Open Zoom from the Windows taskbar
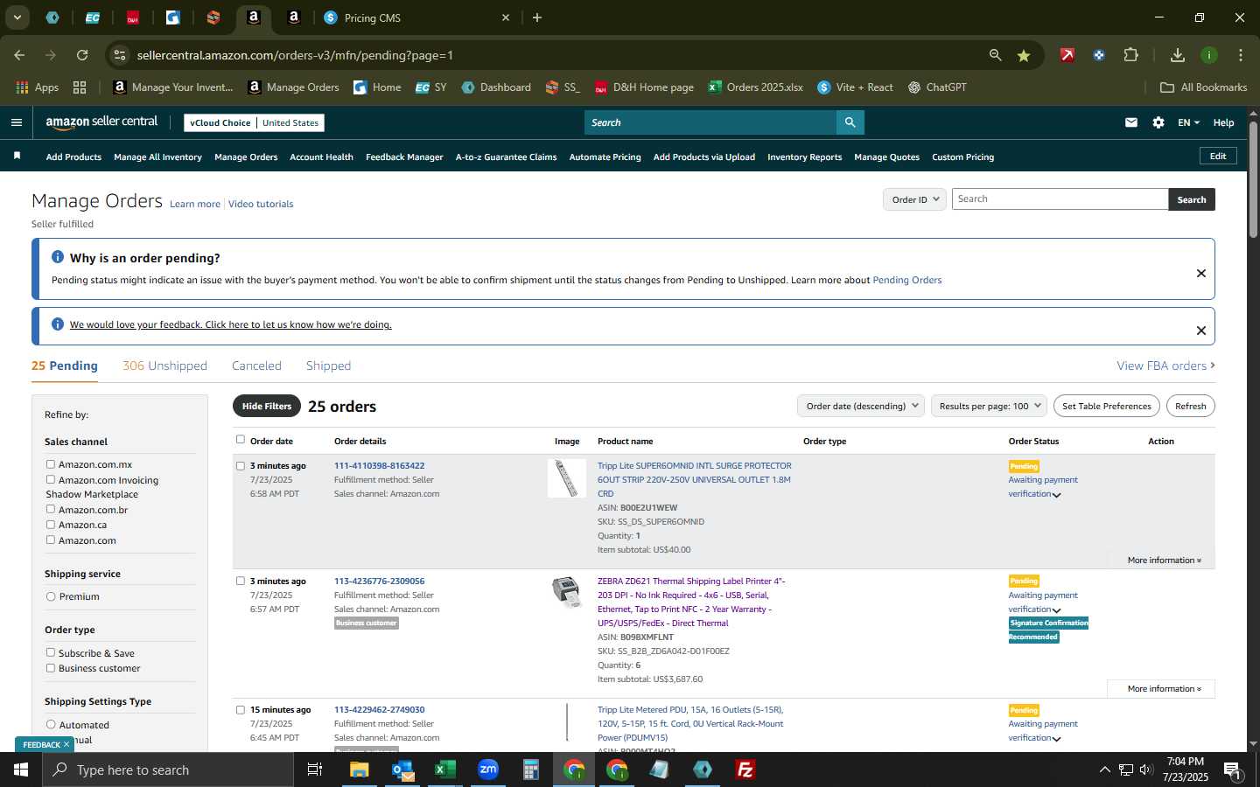The height and width of the screenshot is (787, 1260). (x=488, y=770)
